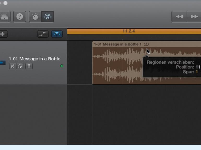
Task: Solo the track with headphones button
Action: coord(20,66)
